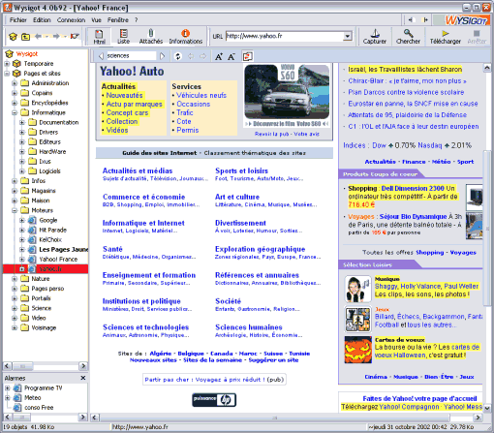Click the search-previous triangle left of sciences
The height and width of the screenshot is (433, 494).
pos(101,56)
